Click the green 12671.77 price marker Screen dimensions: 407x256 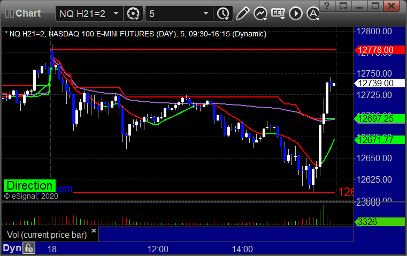(x=380, y=140)
